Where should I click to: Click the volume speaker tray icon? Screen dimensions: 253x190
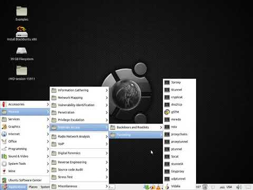coord(238,187)
